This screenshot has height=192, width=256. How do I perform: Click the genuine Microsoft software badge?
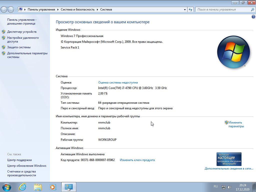(229, 159)
